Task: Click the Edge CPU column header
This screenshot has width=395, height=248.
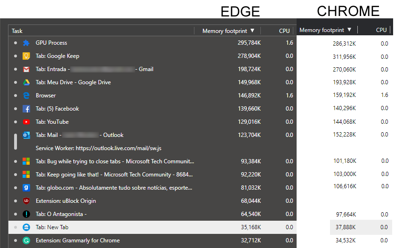Action: point(284,31)
